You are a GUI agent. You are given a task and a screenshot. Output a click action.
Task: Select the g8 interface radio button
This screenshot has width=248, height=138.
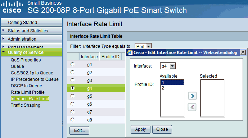[72, 120]
